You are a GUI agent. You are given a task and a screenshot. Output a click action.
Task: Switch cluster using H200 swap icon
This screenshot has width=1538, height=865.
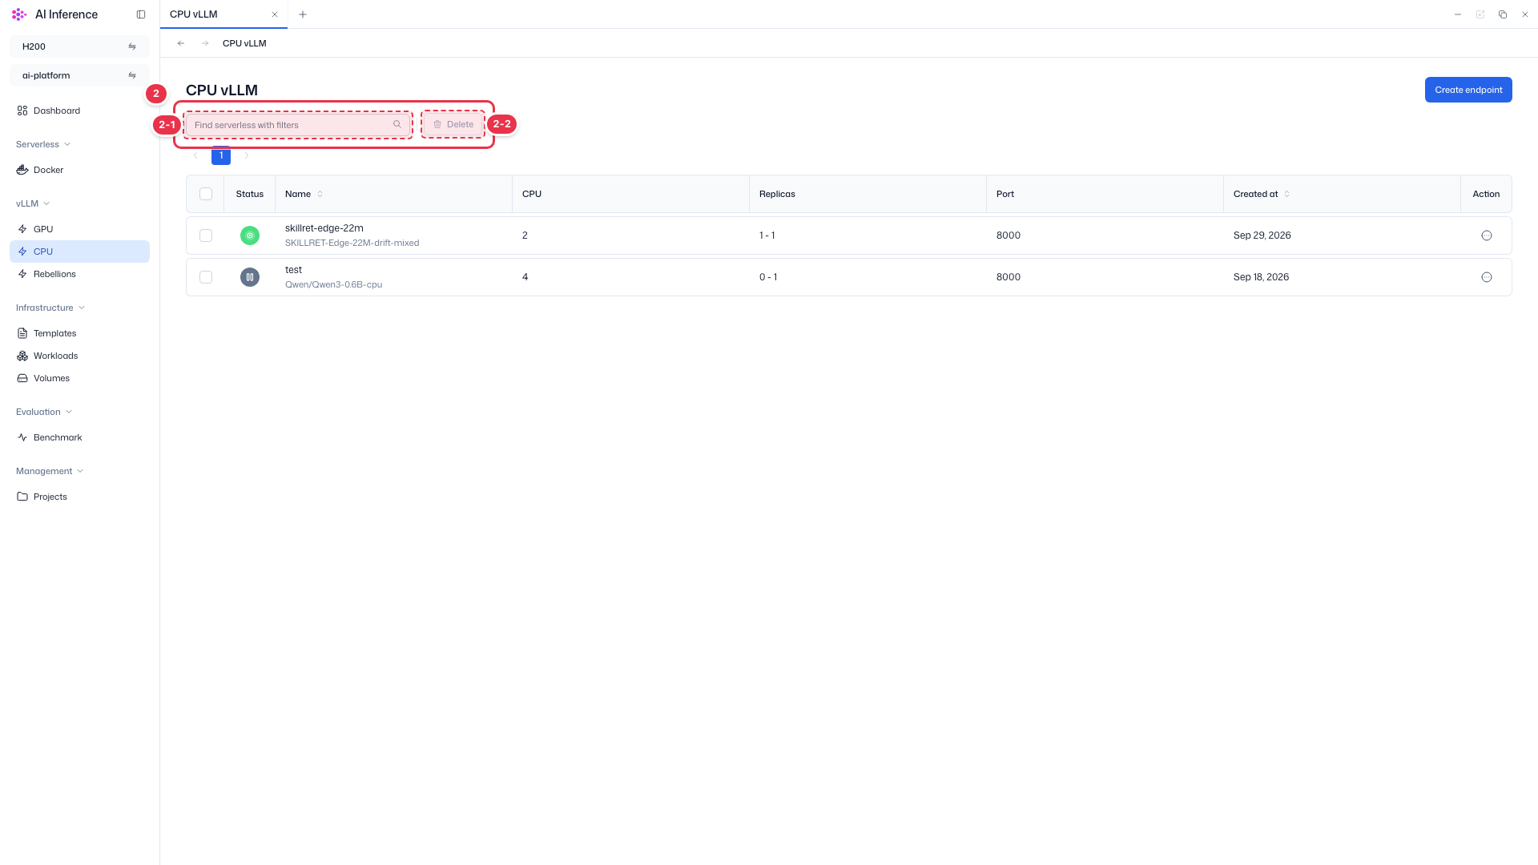click(132, 46)
